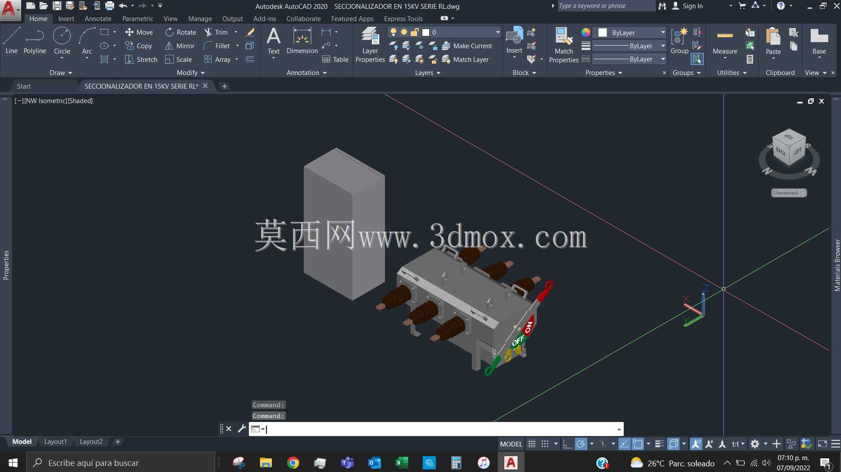Click the white layer color swatch
Image resolution: width=841 pixels, height=472 pixels.
point(425,32)
